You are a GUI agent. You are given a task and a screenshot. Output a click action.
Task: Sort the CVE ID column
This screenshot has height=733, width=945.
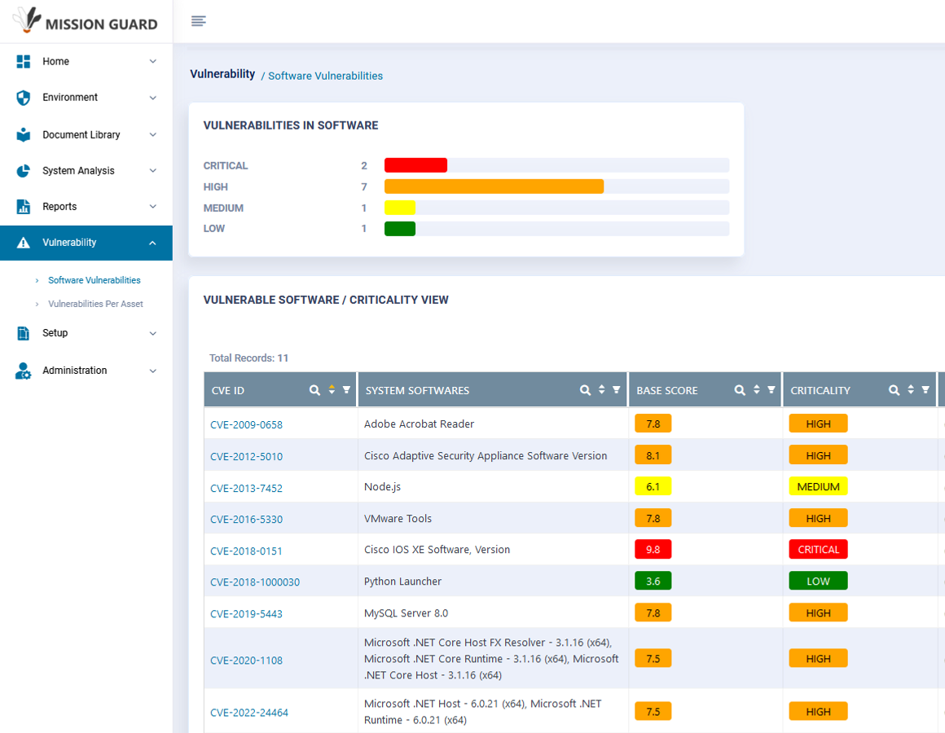(x=332, y=389)
